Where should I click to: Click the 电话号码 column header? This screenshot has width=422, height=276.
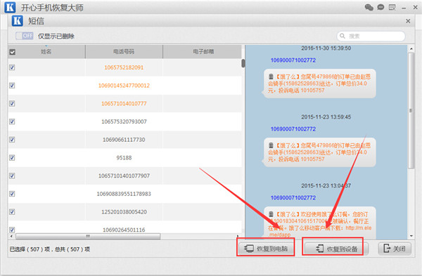coord(124,51)
